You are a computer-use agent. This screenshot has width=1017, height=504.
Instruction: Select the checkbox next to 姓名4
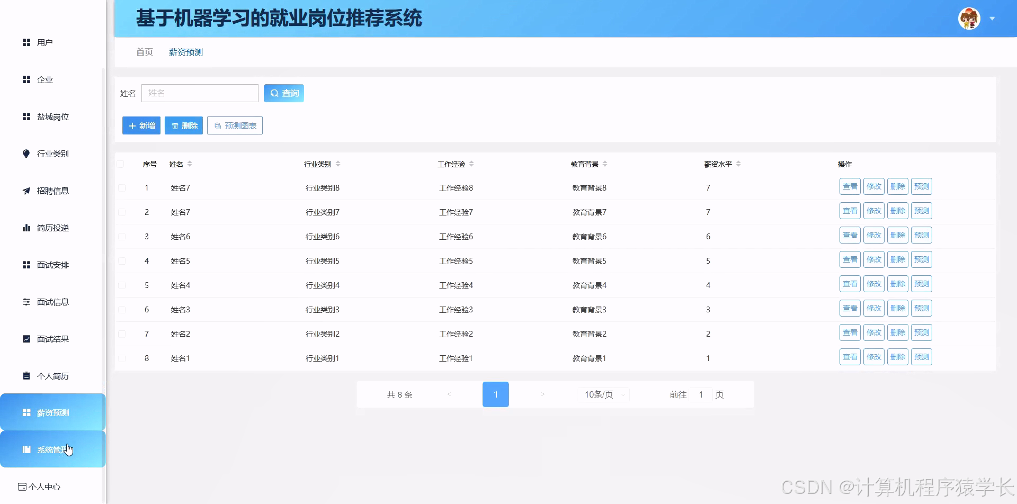122,285
